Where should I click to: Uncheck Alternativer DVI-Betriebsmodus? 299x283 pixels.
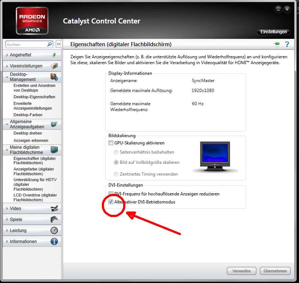[x=111, y=202]
